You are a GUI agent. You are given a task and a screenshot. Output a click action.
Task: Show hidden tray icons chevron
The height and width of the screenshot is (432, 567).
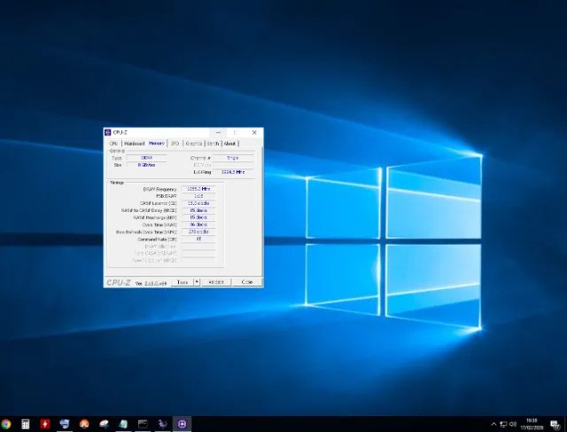tap(493, 424)
